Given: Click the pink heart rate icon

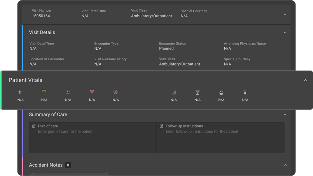Looking at the screenshot, I should 92,92.
